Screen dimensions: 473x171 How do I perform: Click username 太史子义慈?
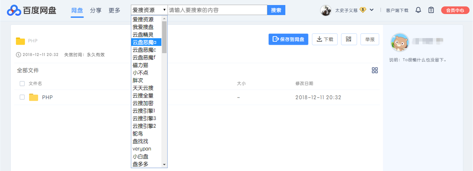point(346,10)
